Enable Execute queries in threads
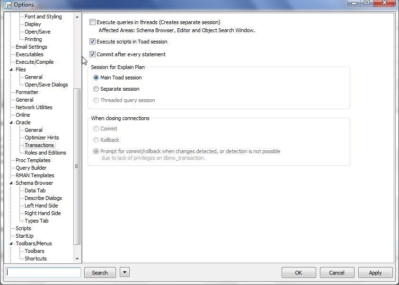This screenshot has height=285, width=399. tap(93, 22)
